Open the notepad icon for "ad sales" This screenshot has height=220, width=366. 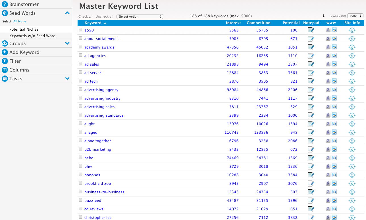click(x=311, y=64)
